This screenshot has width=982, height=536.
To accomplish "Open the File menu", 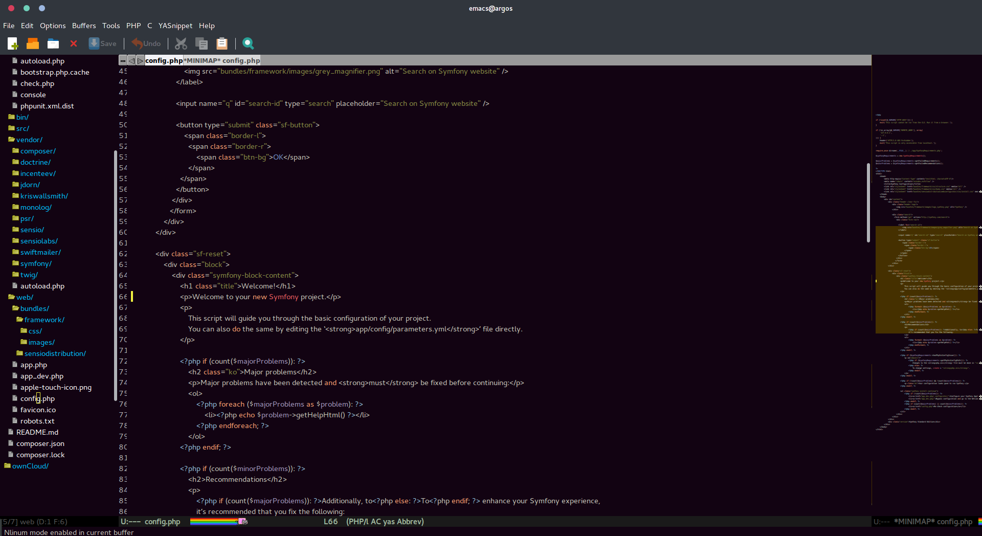I will pos(9,26).
